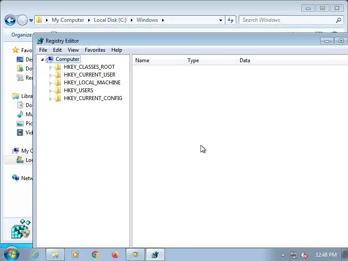Click the HKEY_CLASSES_ROOT folder icon

(x=58, y=67)
